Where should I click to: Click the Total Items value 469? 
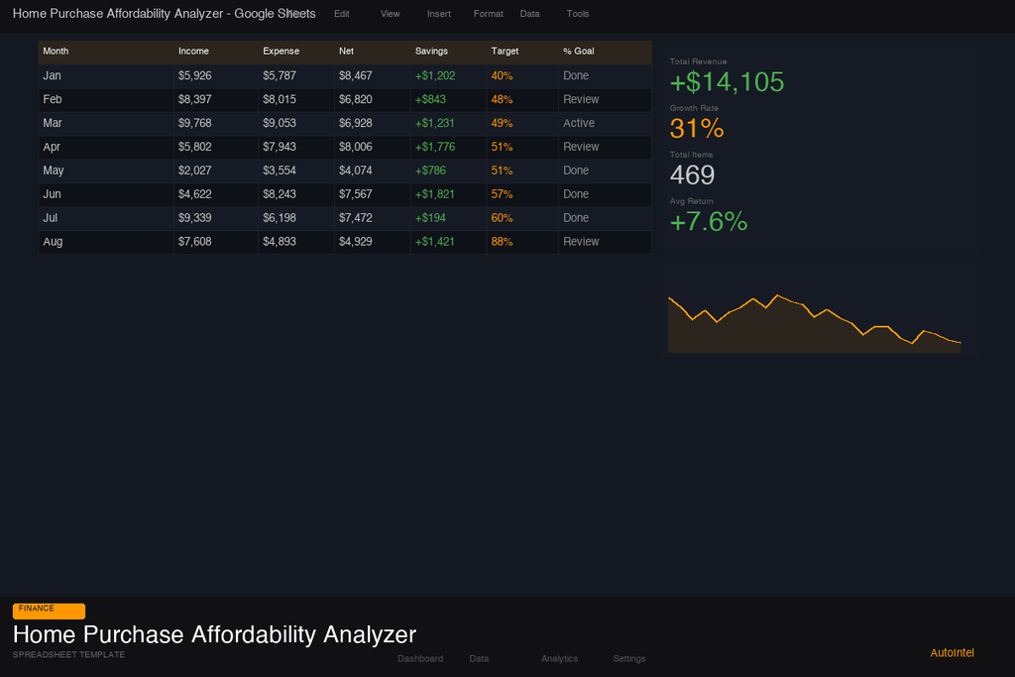692,175
